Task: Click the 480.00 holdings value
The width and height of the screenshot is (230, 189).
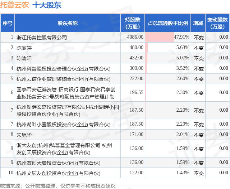Action: coord(136,47)
